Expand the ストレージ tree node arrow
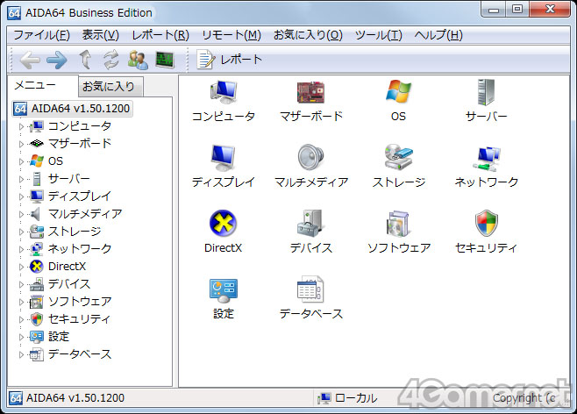577x414 pixels. 21,232
